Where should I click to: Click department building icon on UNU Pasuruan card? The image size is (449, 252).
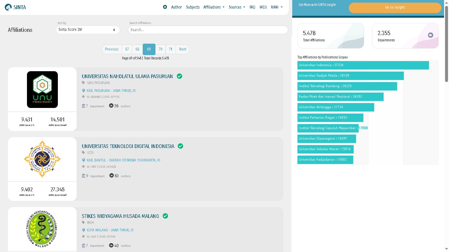(83, 106)
